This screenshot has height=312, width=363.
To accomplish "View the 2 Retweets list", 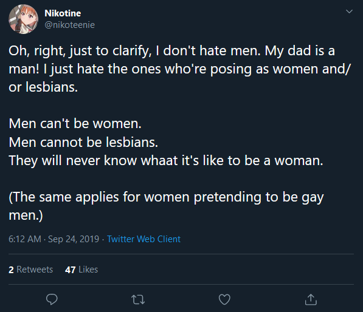I will click(x=30, y=270).
